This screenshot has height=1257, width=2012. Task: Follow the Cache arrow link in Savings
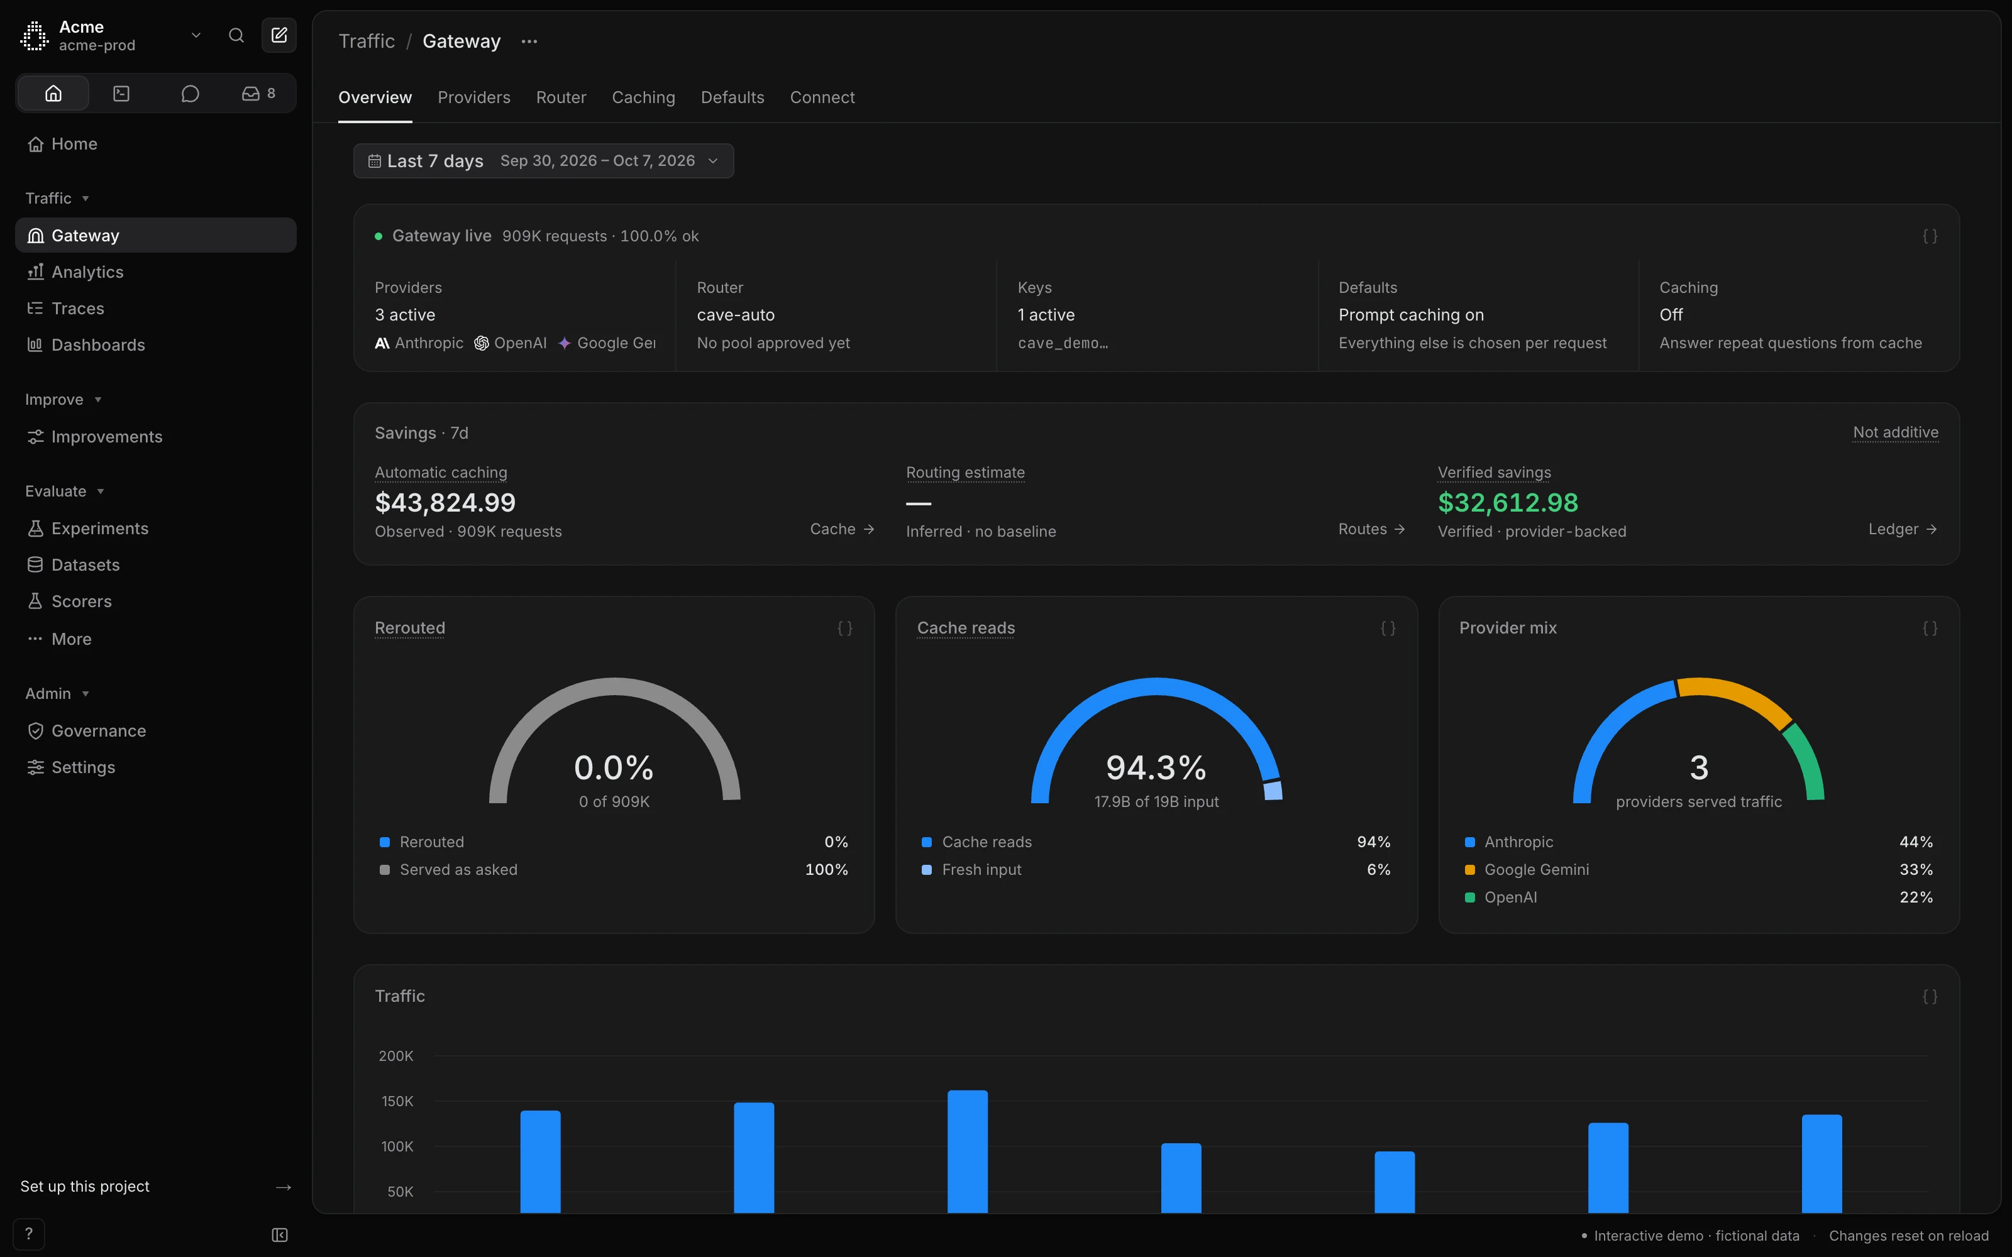coord(843,529)
